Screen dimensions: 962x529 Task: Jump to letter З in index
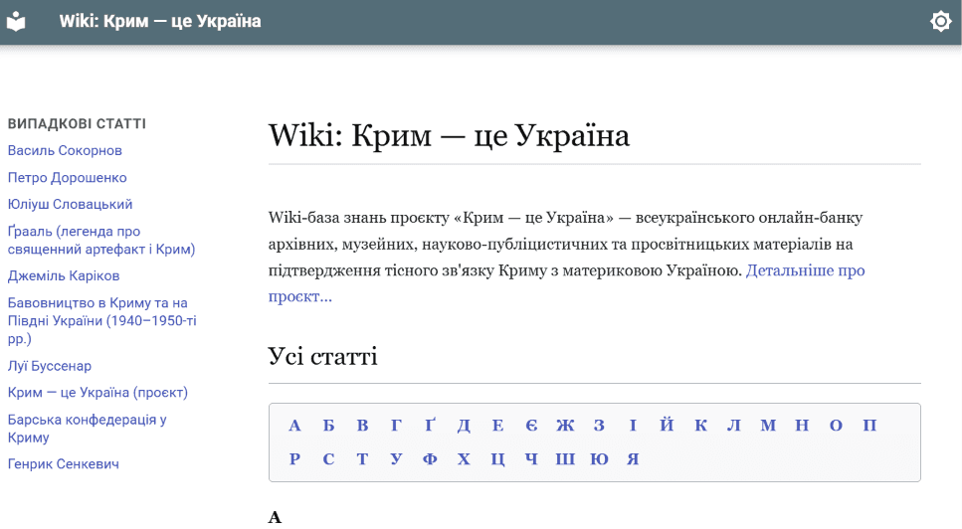(x=600, y=425)
